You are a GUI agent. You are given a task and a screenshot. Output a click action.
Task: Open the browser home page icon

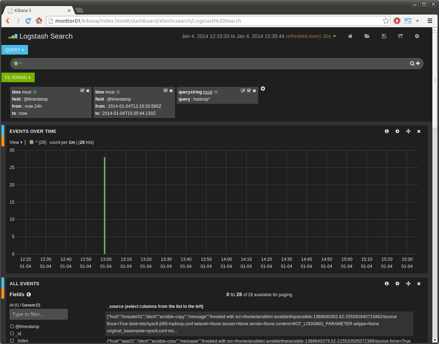pos(39,21)
